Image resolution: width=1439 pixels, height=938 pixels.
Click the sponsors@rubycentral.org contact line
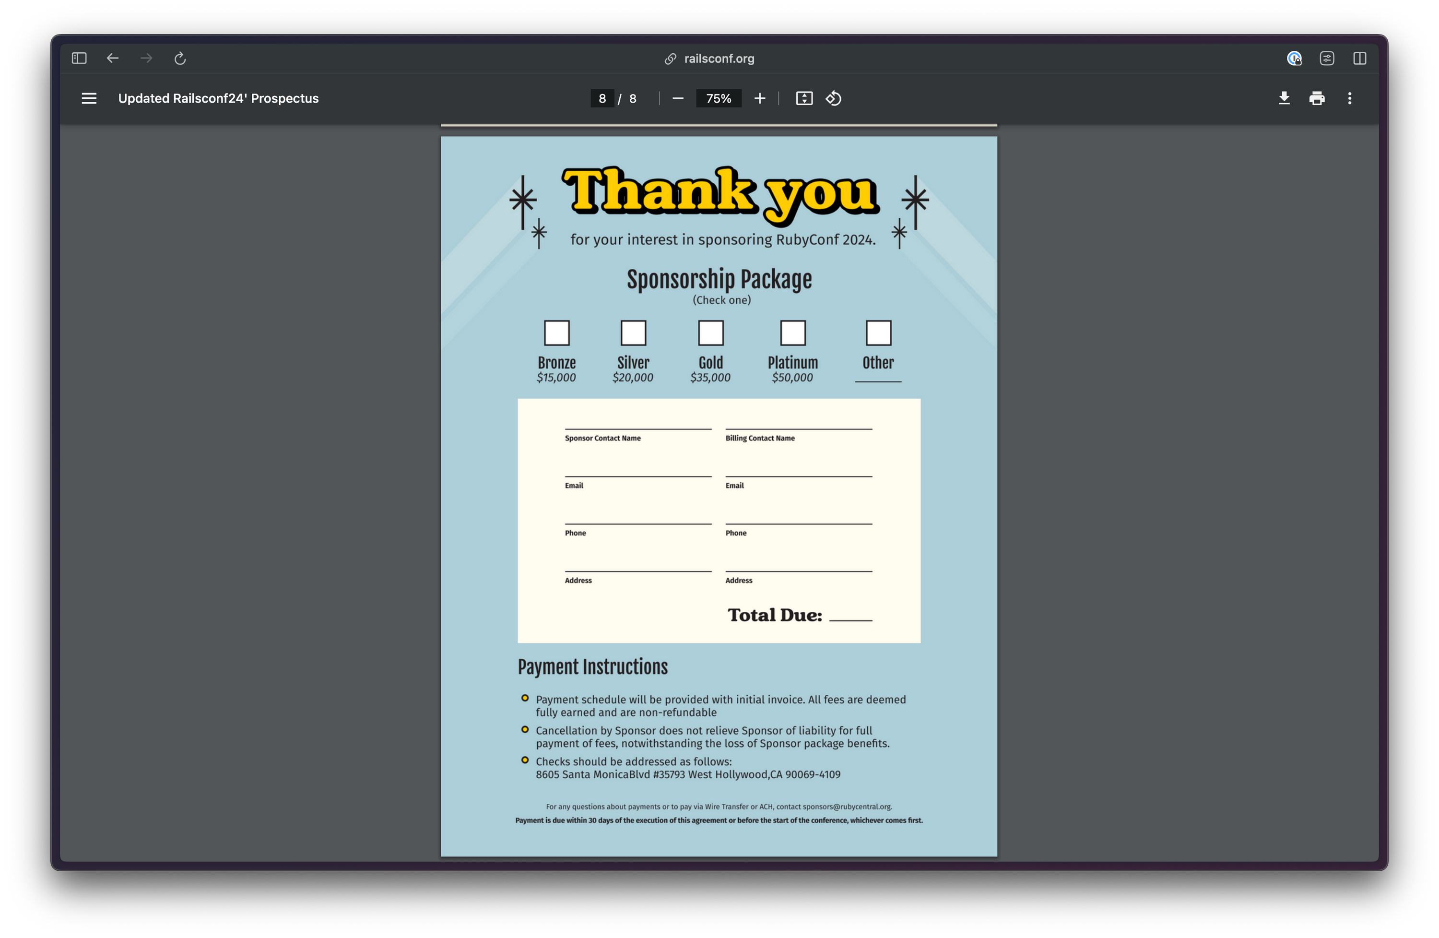coord(719,806)
